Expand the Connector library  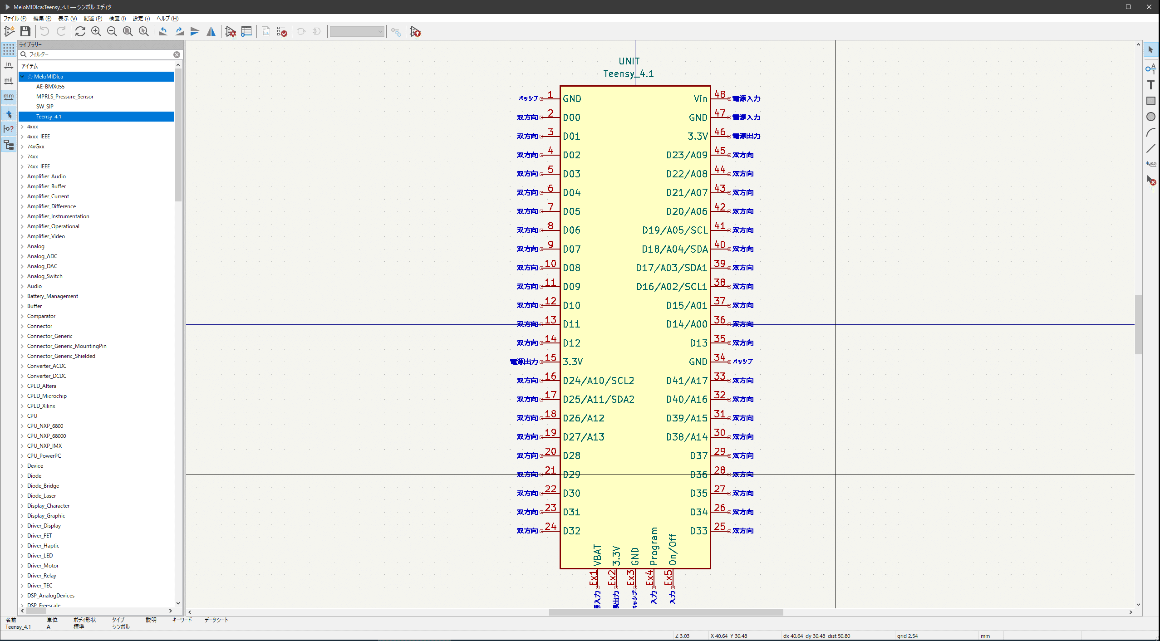coord(22,326)
